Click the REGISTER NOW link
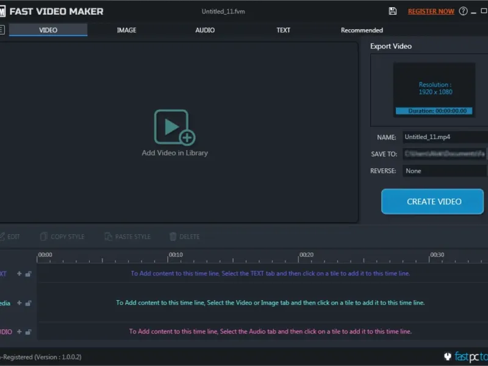Image resolution: width=488 pixels, height=366 pixels. click(x=431, y=12)
